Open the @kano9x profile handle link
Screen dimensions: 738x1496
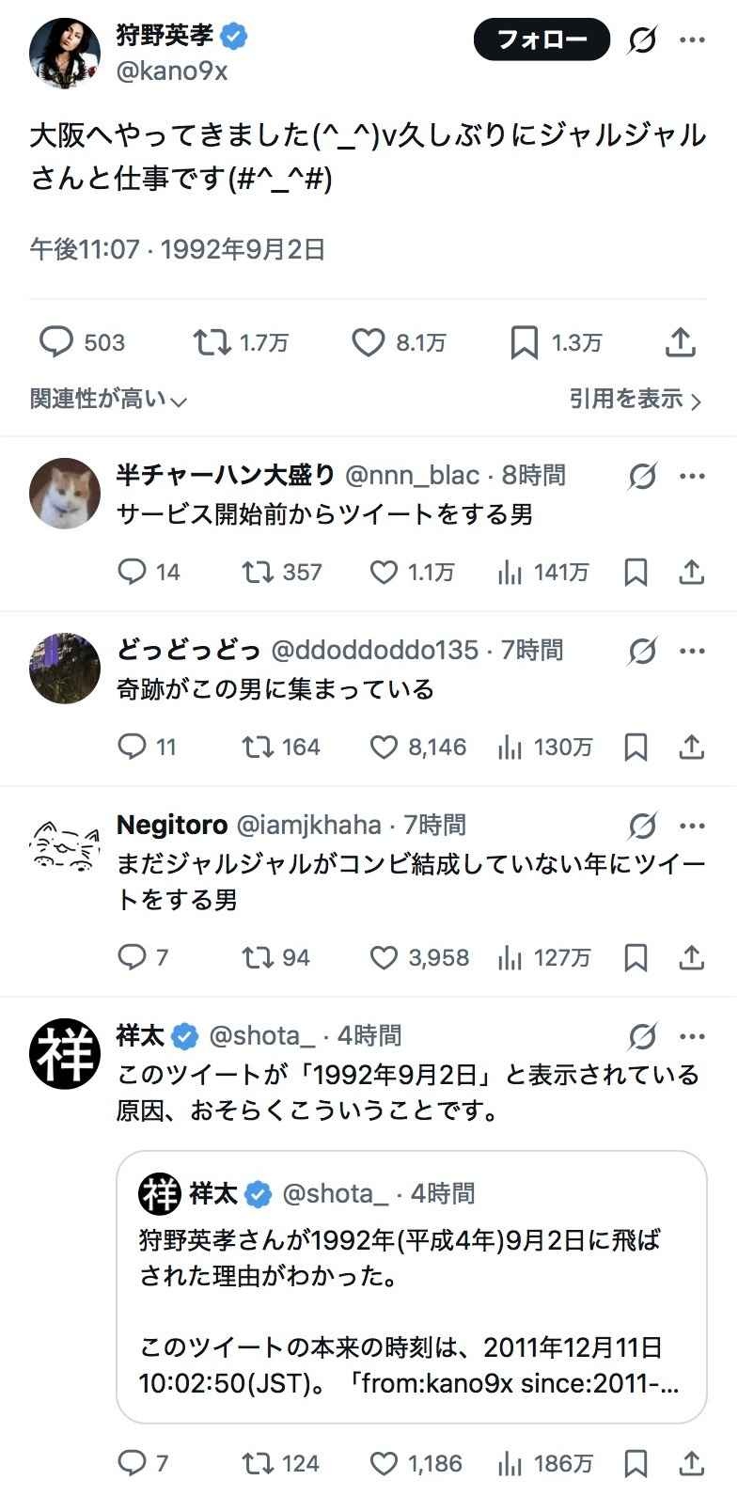coord(172,71)
